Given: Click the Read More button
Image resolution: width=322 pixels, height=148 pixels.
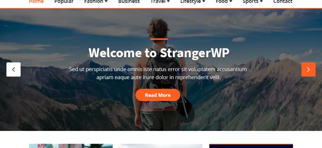Looking at the screenshot, I should coord(158,95).
